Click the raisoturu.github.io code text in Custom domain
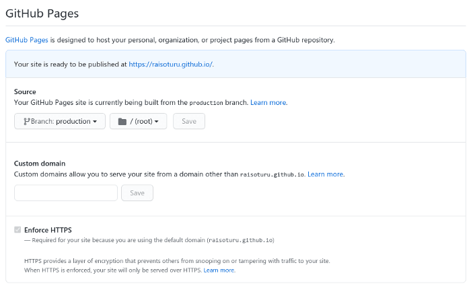The height and width of the screenshot is (298, 471). [272, 175]
